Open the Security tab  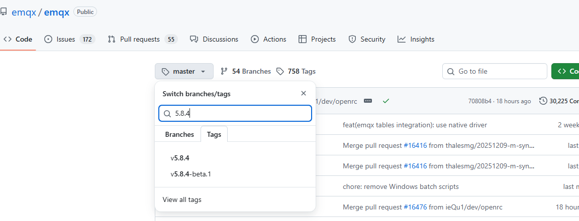pos(367,39)
